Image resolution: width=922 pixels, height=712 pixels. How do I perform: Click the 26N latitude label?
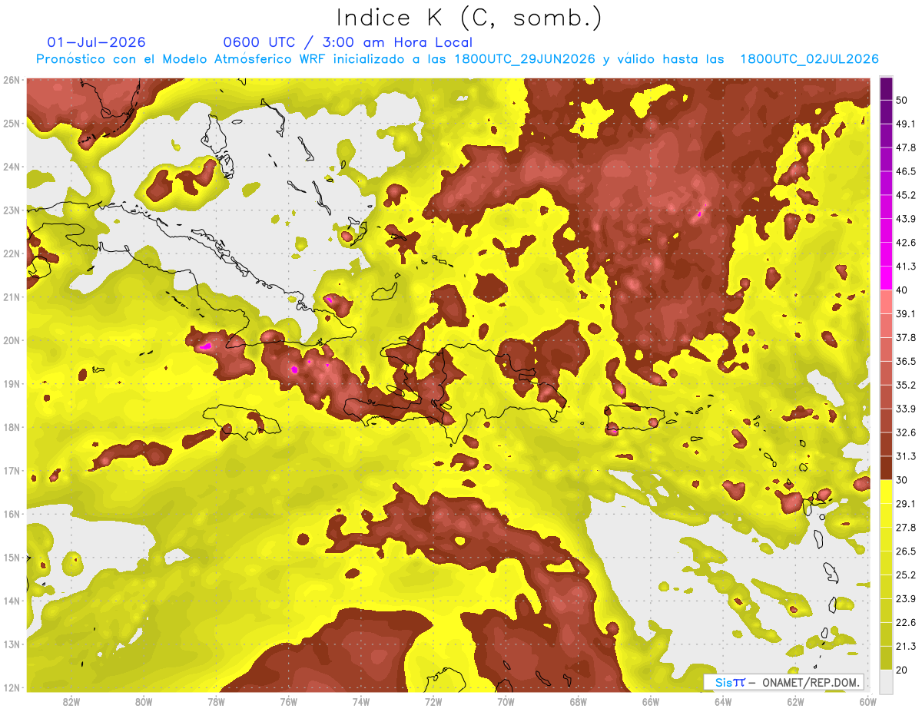pos(11,80)
